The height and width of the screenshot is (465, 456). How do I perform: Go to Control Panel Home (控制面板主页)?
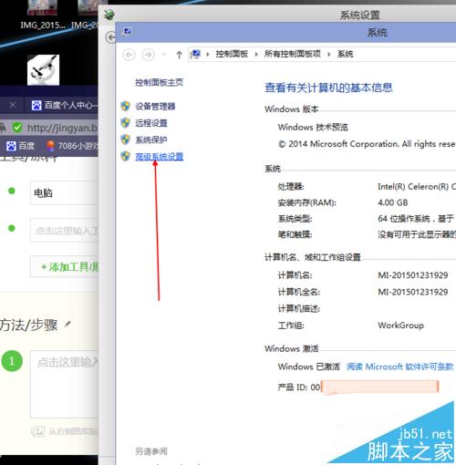(159, 82)
